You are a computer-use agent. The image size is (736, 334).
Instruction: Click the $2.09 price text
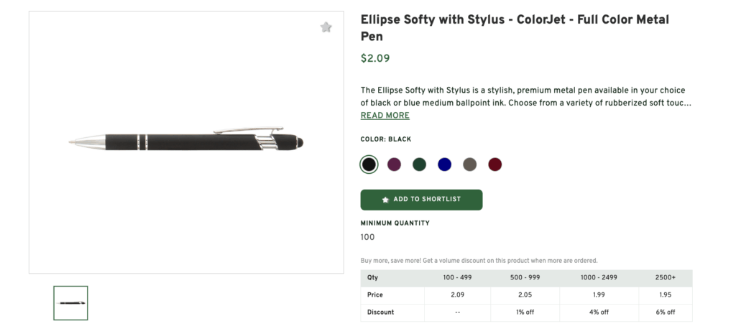375,59
